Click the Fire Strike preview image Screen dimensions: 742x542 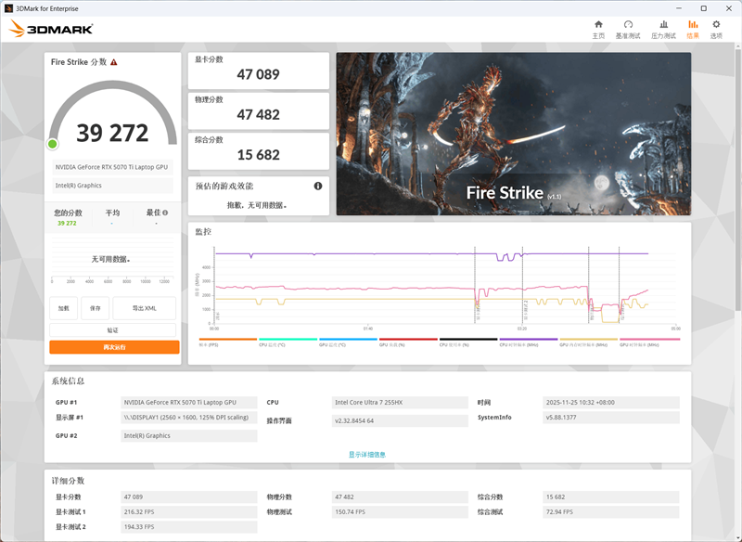(x=513, y=134)
